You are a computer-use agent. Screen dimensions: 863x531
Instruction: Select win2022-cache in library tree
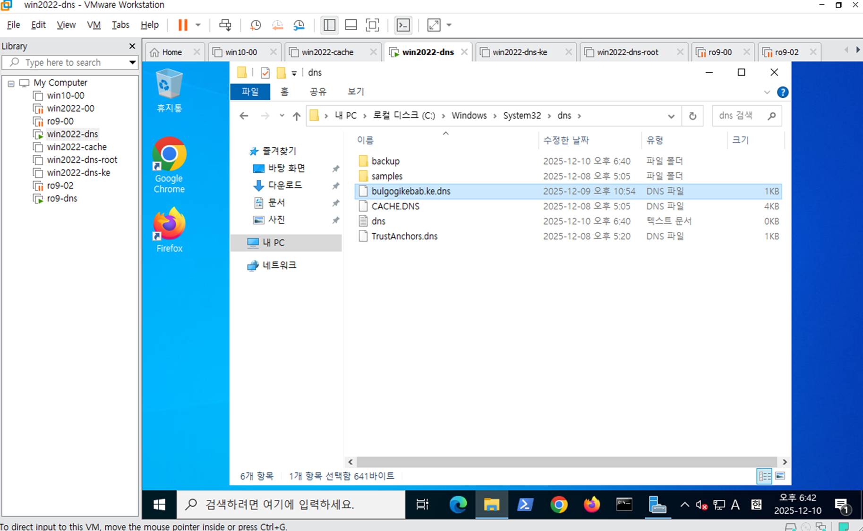(x=77, y=147)
